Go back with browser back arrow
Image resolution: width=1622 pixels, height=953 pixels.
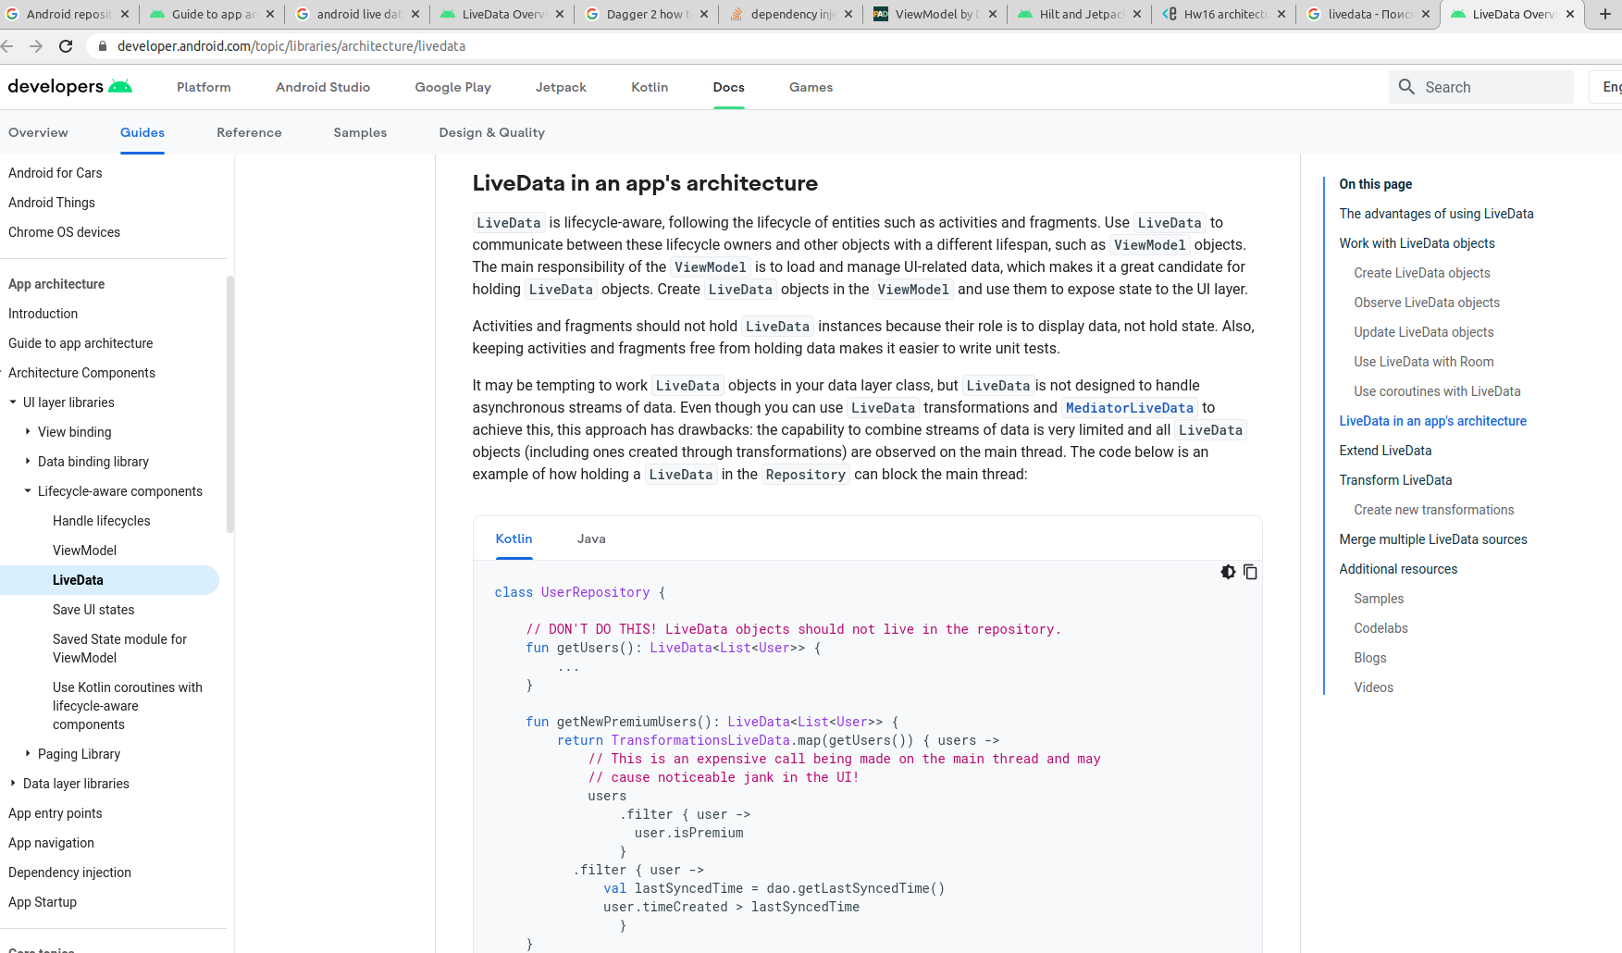coord(6,46)
